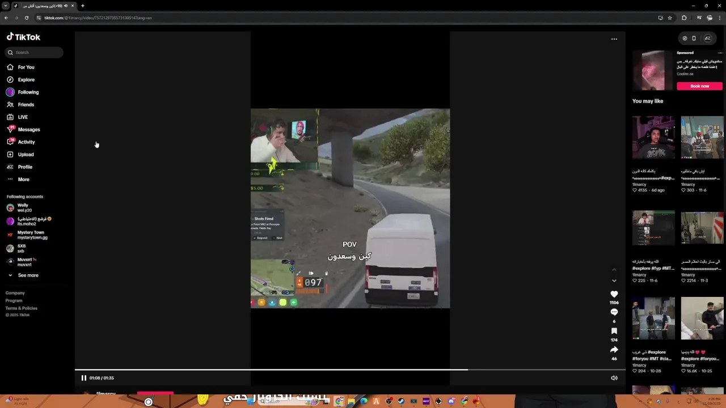This screenshot has width=726, height=408.
Task: Open the suggested video with 4135 likes
Action: click(653, 138)
